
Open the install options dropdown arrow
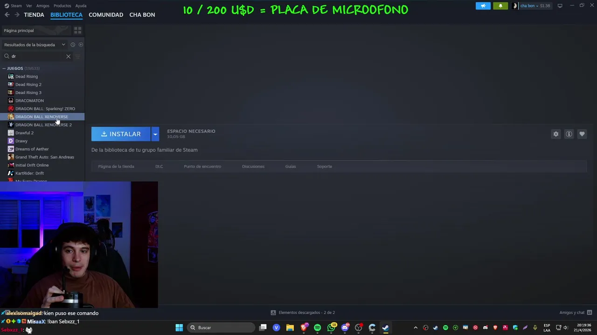tap(155, 134)
